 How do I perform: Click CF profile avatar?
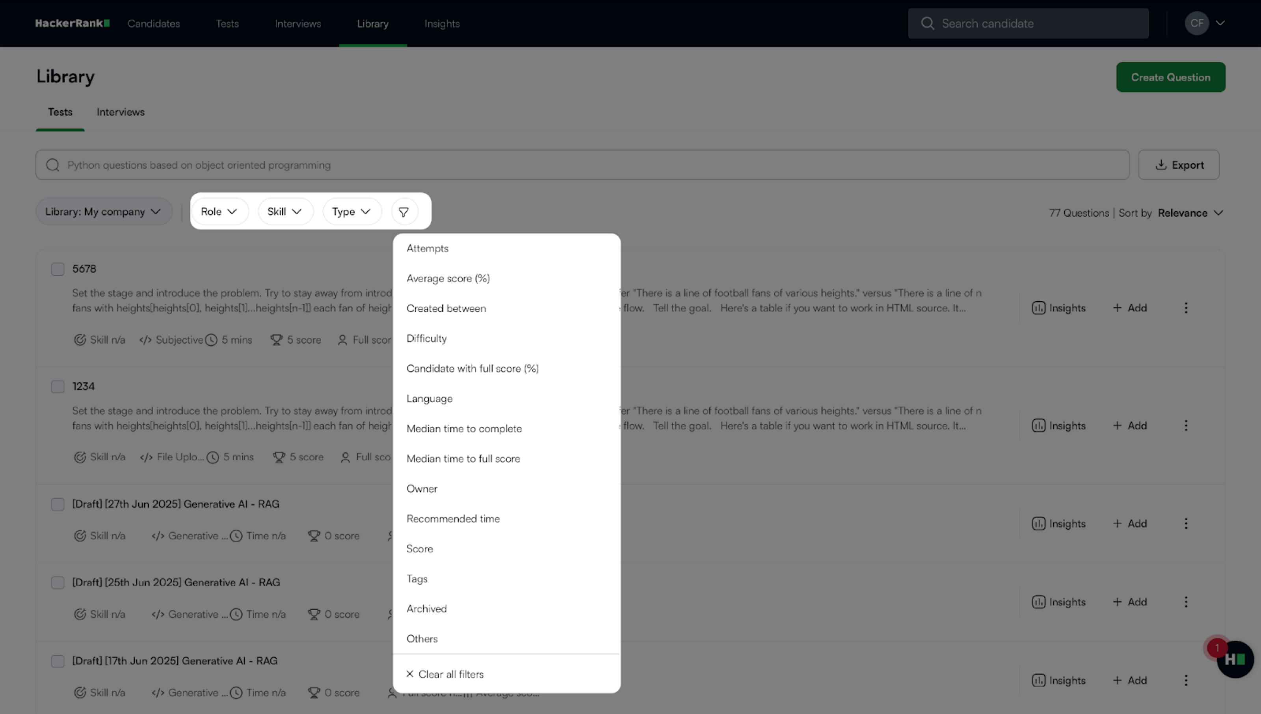[1196, 23]
